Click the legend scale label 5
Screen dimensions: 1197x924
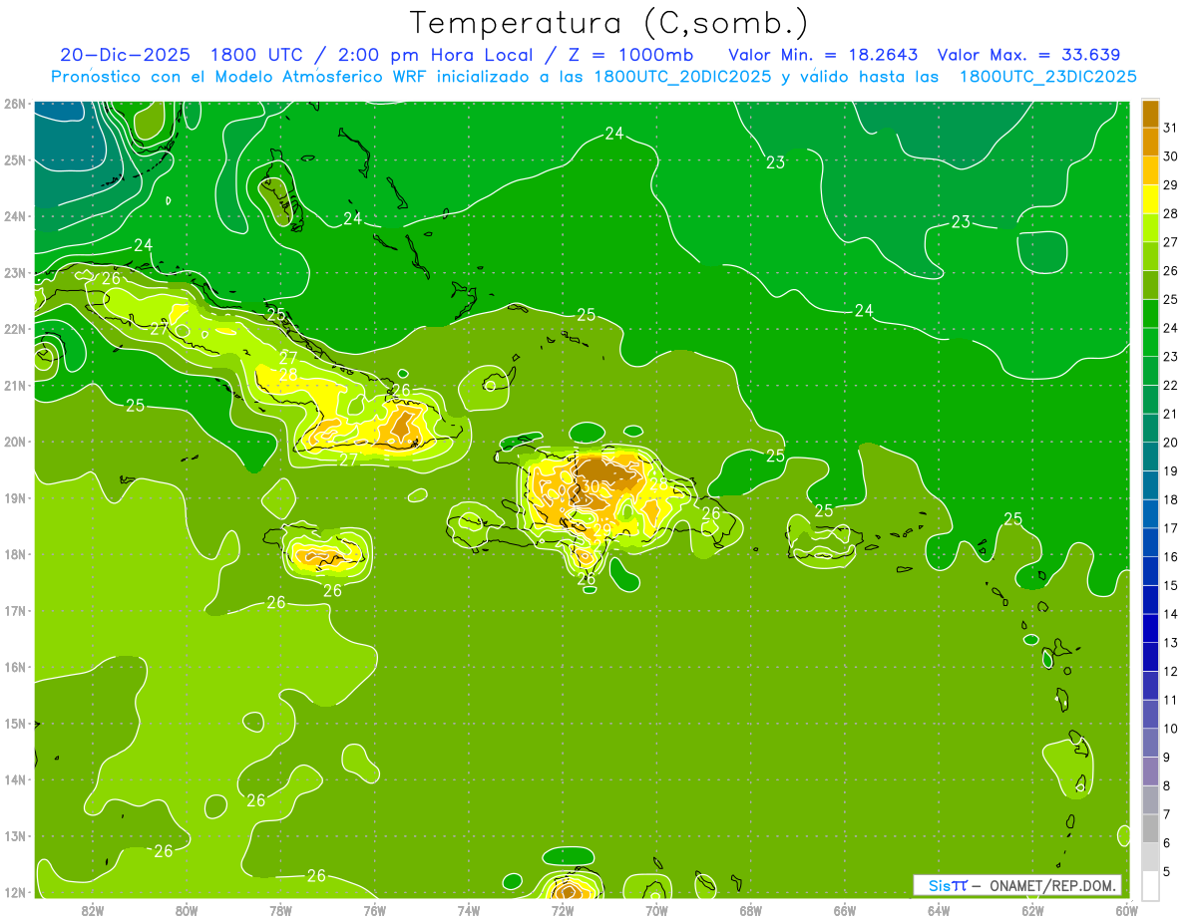(x=1167, y=872)
